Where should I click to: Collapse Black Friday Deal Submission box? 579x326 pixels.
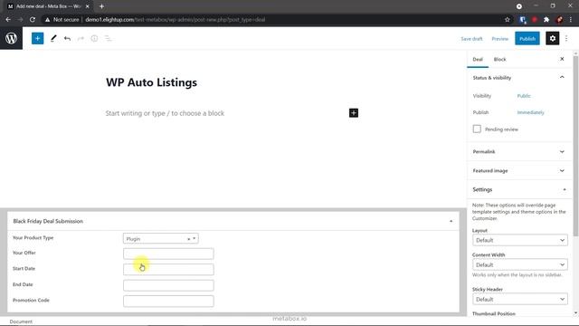point(451,221)
